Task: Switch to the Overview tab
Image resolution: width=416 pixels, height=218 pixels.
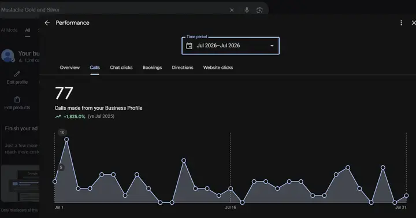Action: coord(69,68)
